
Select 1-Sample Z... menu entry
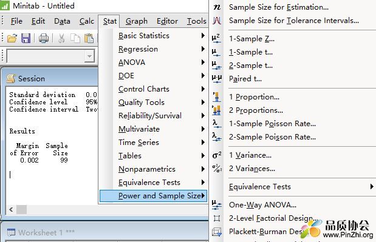click(x=251, y=39)
